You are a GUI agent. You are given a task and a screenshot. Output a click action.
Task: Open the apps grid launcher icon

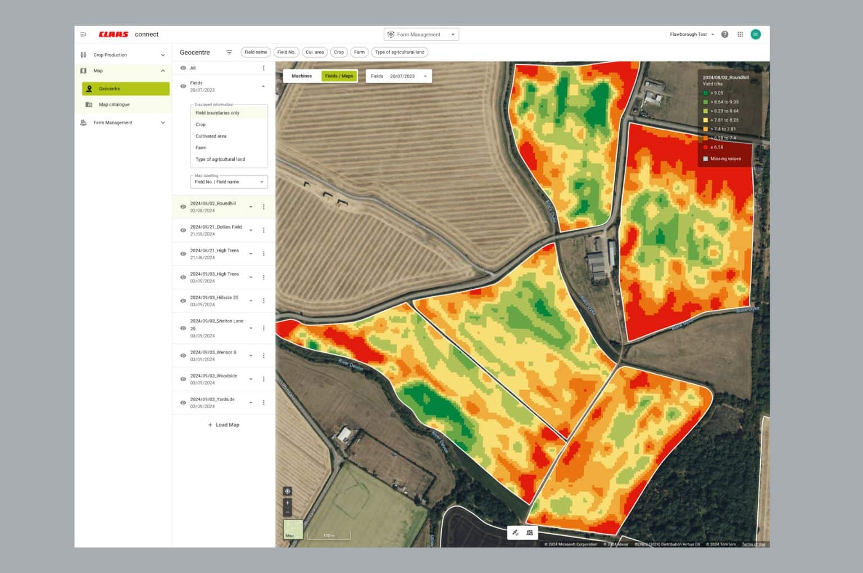point(740,34)
